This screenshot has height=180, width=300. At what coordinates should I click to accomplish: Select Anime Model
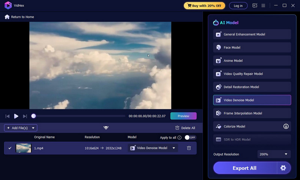click(252, 61)
